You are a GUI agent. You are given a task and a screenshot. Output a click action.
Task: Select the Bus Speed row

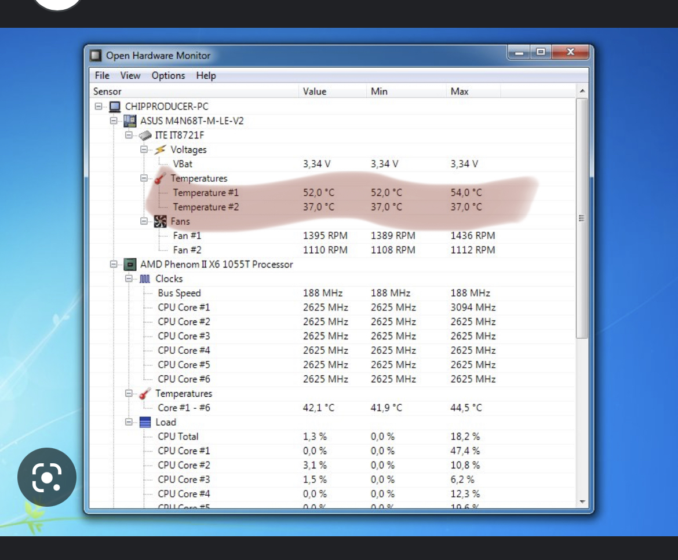[332, 293]
